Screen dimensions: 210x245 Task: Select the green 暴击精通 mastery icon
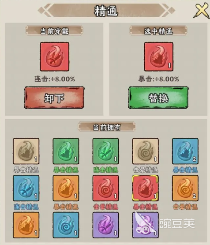tap(66, 151)
